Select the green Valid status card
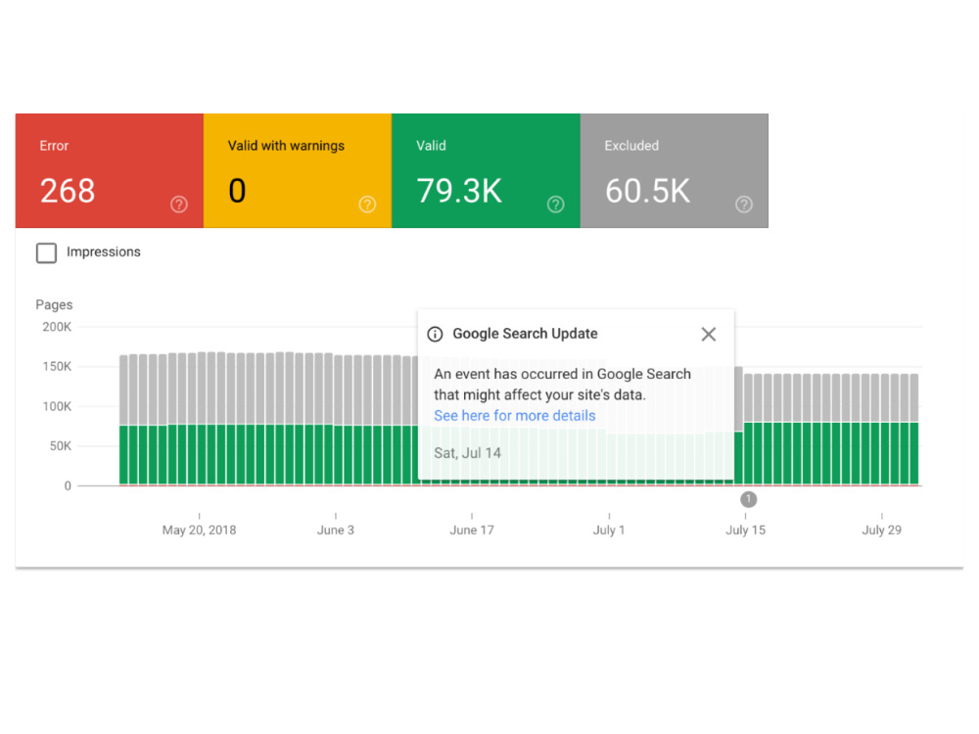This screenshot has width=979, height=734. (x=486, y=170)
